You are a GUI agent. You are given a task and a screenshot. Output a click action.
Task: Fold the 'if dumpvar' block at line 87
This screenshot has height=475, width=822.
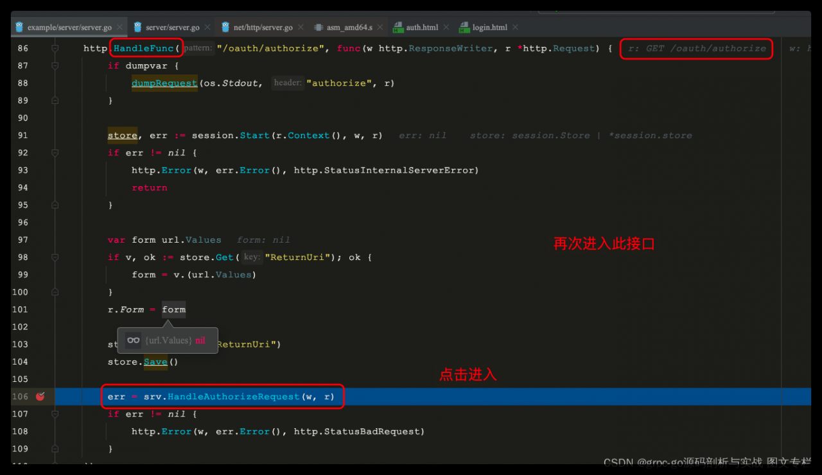click(55, 65)
